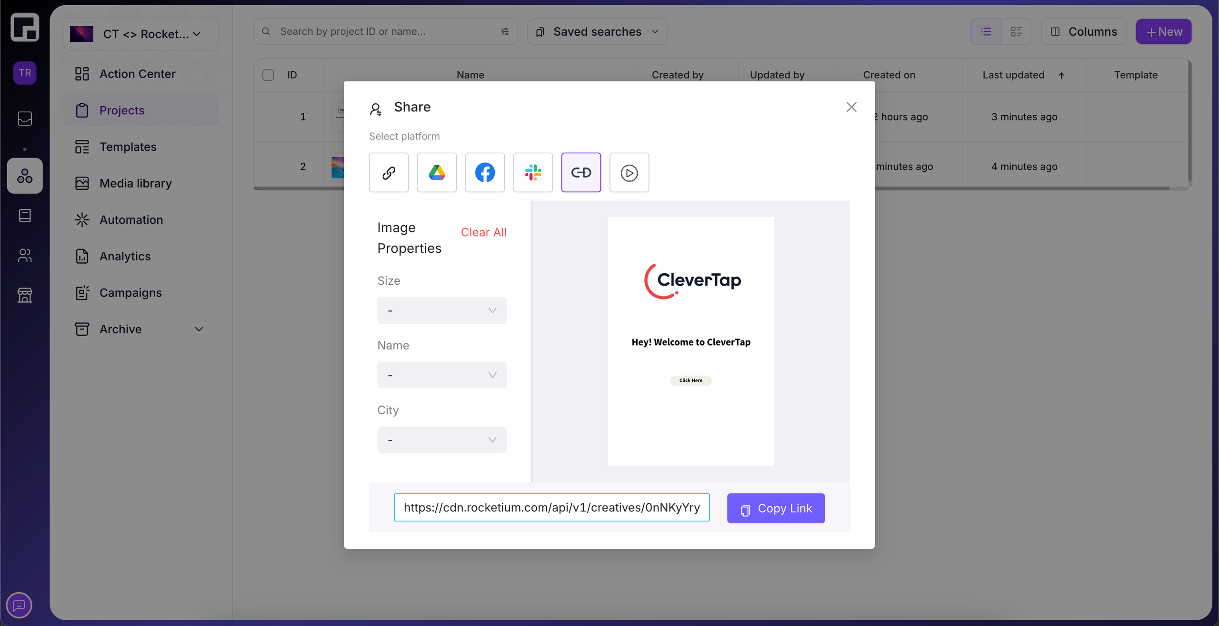The image size is (1219, 626).
Task: Select the chain link share option
Action: [x=389, y=172]
